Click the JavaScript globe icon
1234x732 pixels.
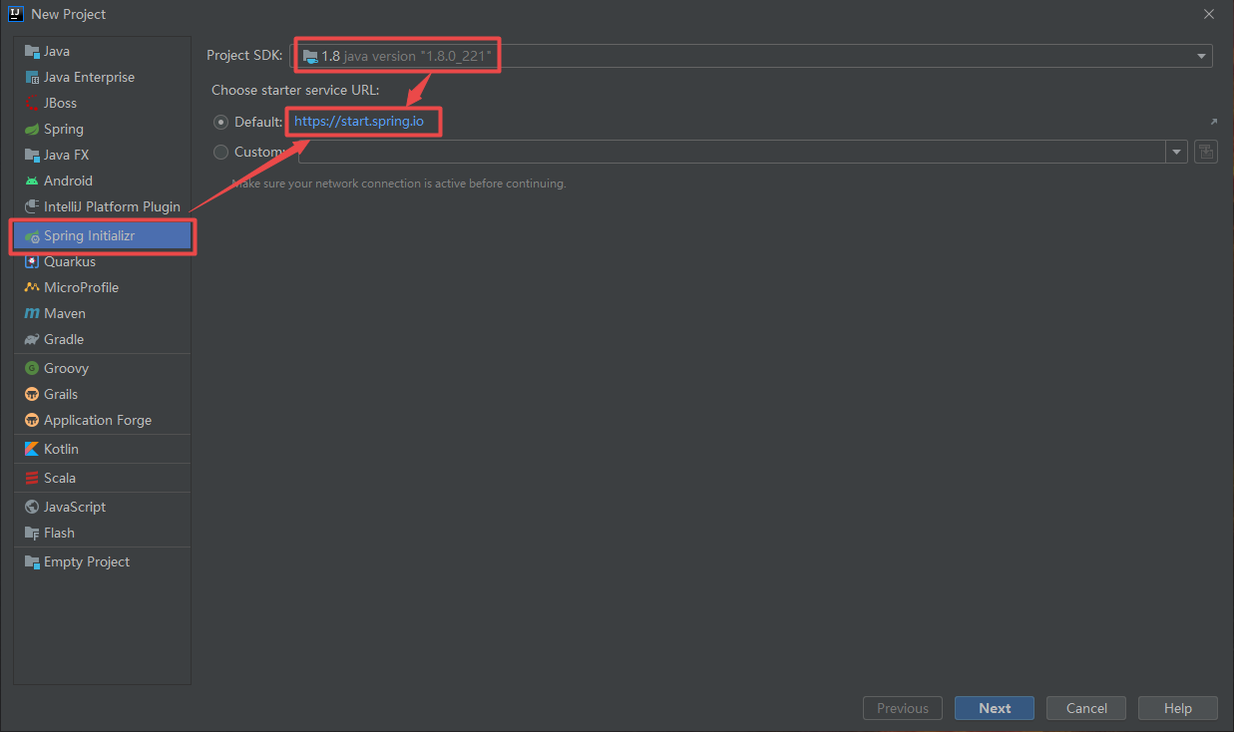pyautogui.click(x=32, y=507)
